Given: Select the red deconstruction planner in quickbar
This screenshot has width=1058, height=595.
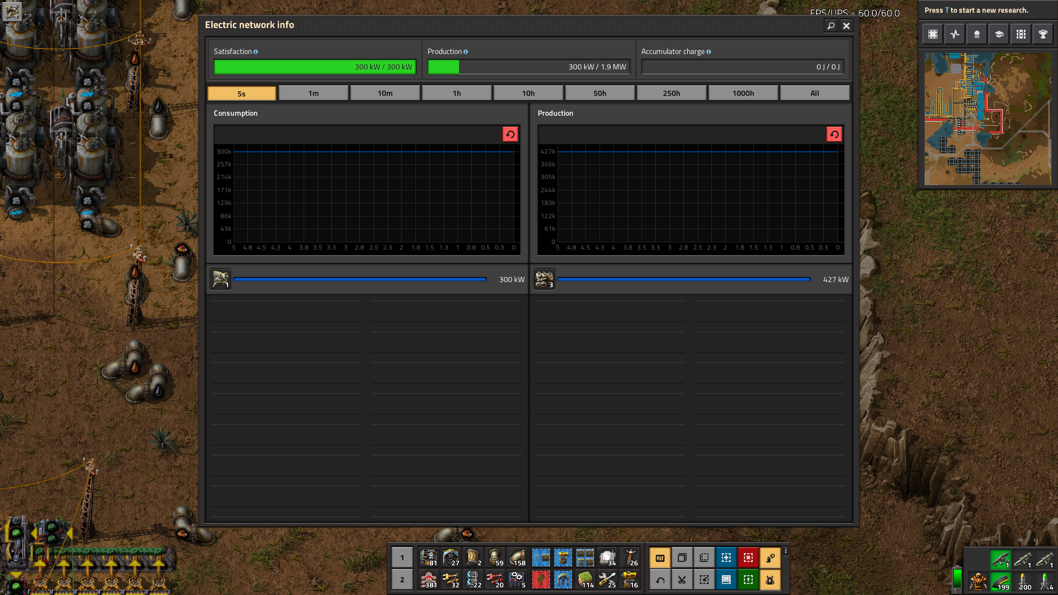Looking at the screenshot, I should coord(541,580).
